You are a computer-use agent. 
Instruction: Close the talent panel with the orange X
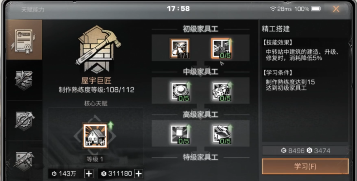[336, 9]
